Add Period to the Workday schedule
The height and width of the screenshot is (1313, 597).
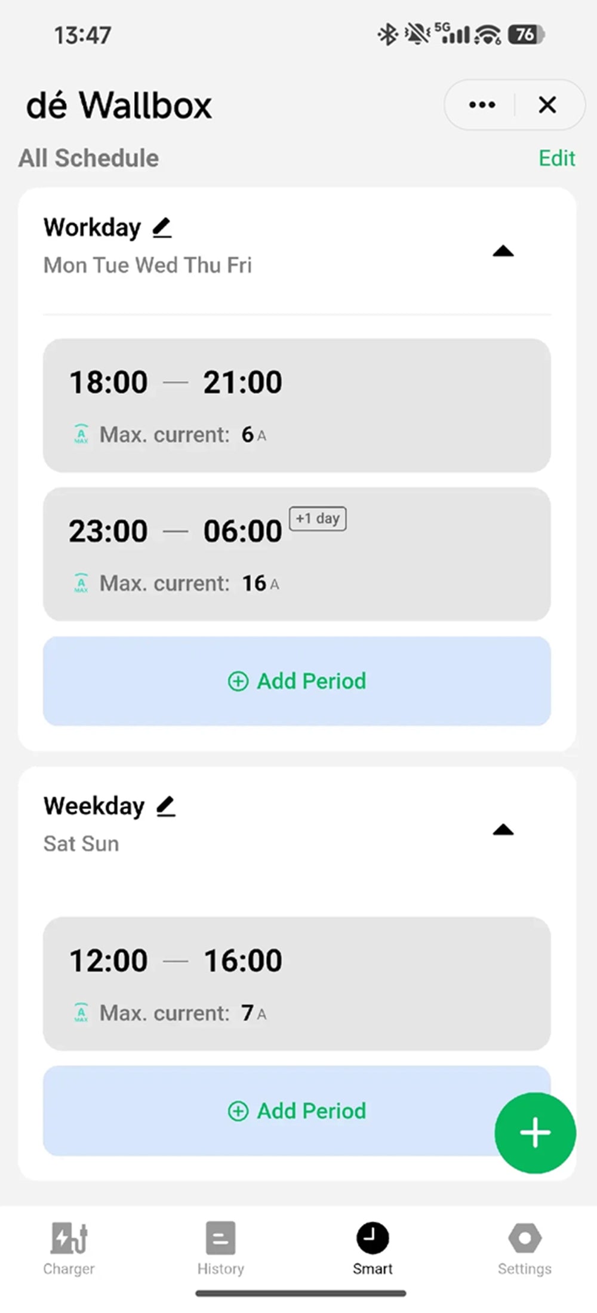[297, 681]
